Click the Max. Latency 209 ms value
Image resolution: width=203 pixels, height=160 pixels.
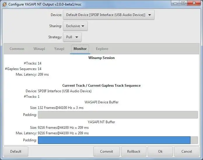(43, 74)
